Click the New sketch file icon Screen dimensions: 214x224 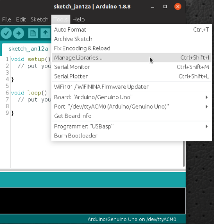click(33, 33)
